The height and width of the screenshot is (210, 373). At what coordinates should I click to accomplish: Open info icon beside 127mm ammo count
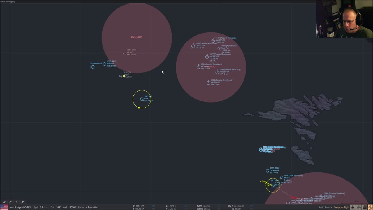click(219, 206)
